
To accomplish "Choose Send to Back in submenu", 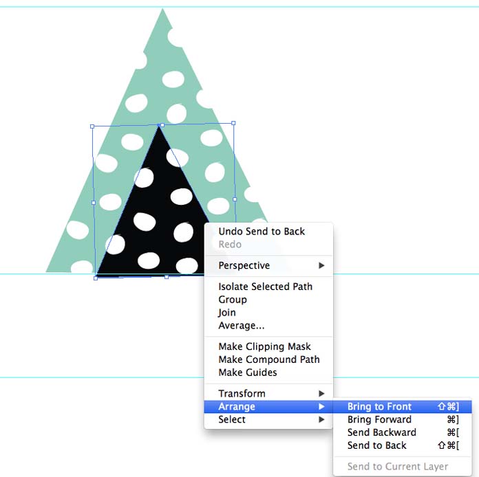I will 403,445.
